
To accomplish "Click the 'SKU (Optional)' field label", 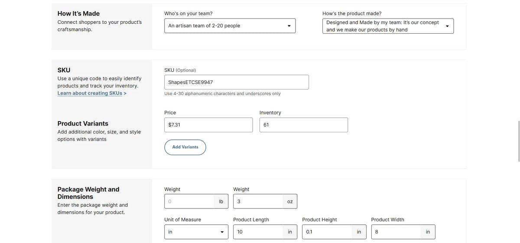I will coord(180,70).
